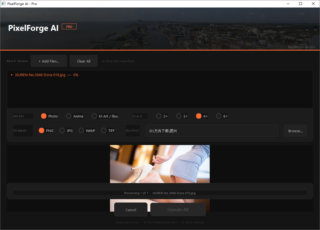Choose the PNG output format
Viewport: 320px width, 230px height.
46,131
